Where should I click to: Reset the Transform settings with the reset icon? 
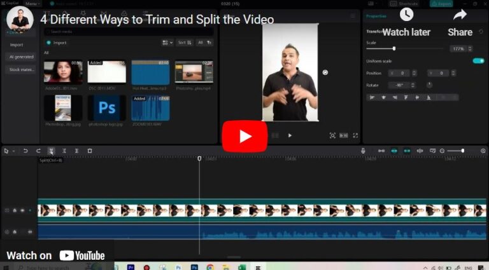coord(481,31)
